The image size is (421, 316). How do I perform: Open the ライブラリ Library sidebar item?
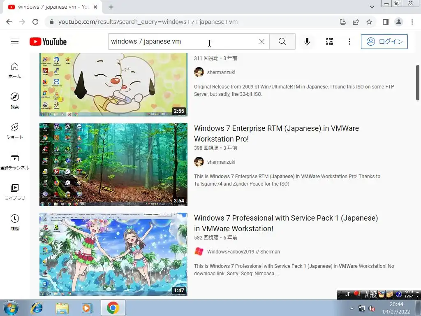pyautogui.click(x=15, y=192)
